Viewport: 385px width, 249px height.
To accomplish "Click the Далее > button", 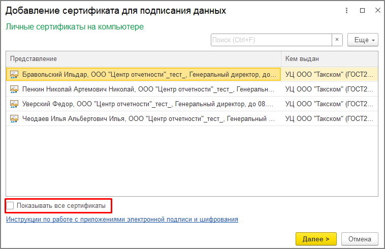I will 316,239.
